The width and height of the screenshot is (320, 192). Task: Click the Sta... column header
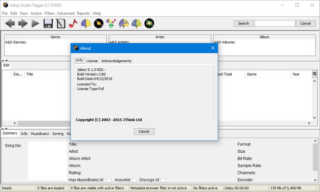[x=18, y=74]
